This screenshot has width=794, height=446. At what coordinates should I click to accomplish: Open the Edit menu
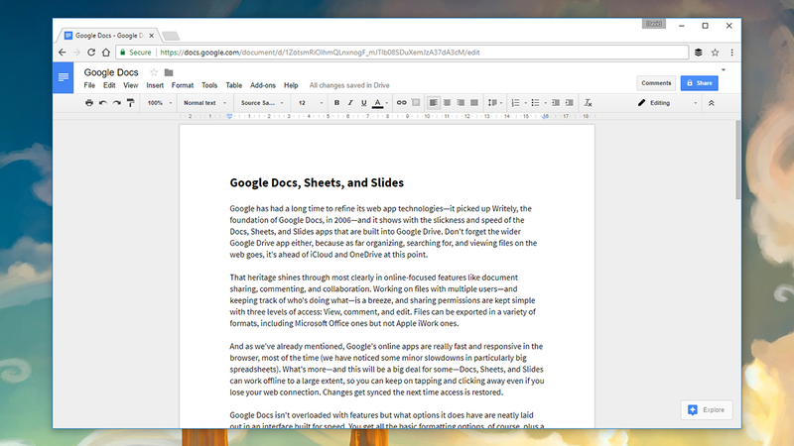pos(109,85)
